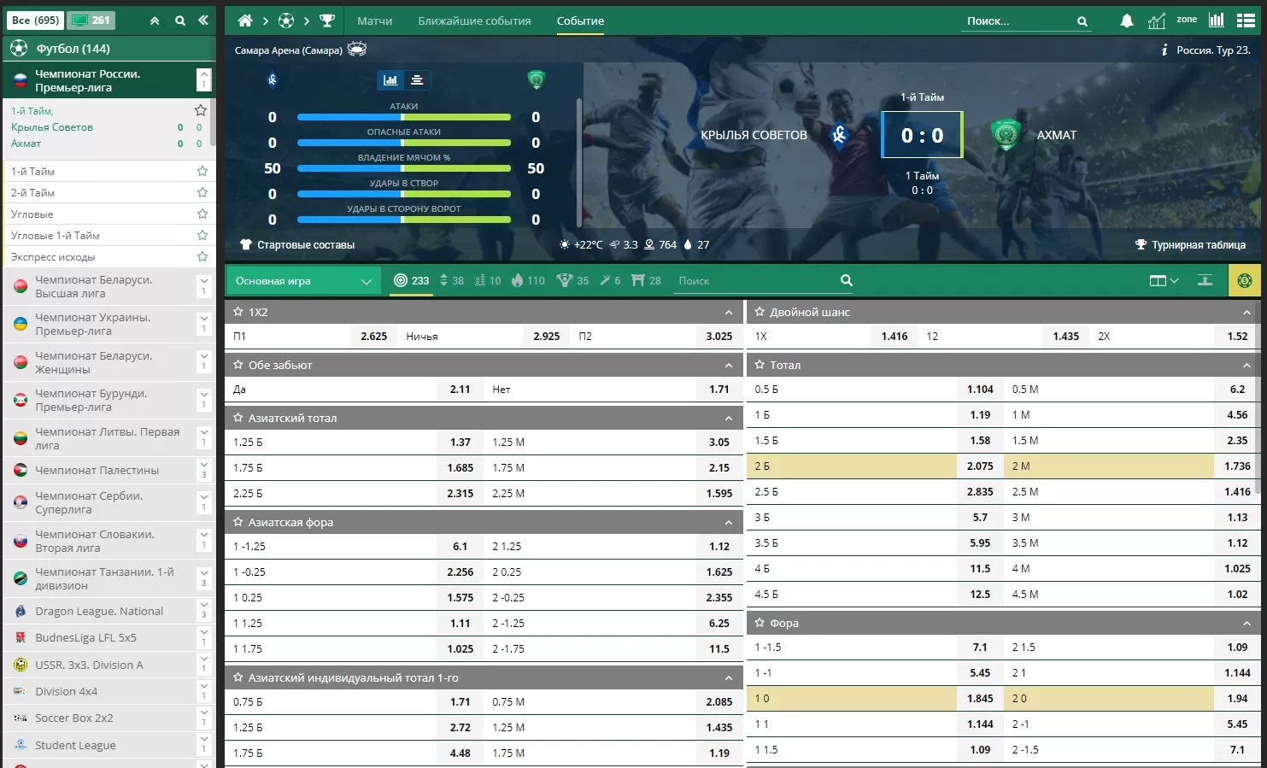This screenshot has width=1267, height=768.
Task: Open the notifications bell icon
Action: pyautogui.click(x=1126, y=21)
